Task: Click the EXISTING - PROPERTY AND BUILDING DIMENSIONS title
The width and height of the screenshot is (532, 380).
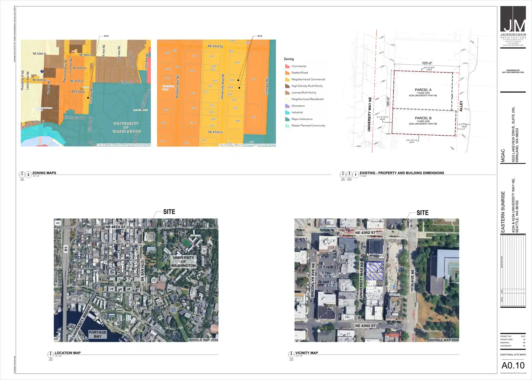Action: 402,173
